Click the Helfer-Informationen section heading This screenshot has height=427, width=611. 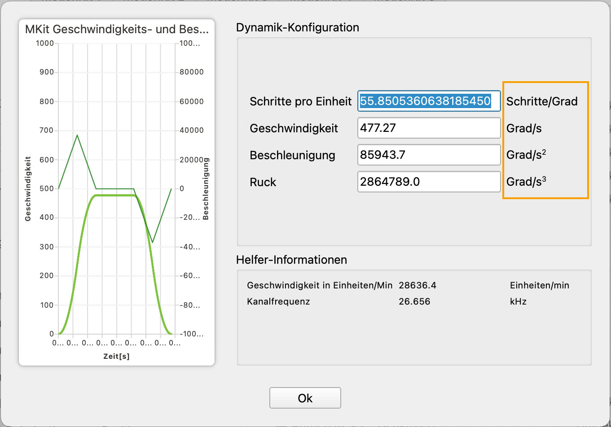click(x=291, y=260)
